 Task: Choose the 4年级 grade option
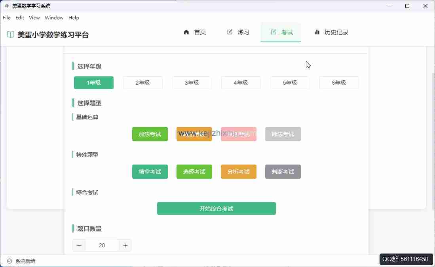[241, 83]
